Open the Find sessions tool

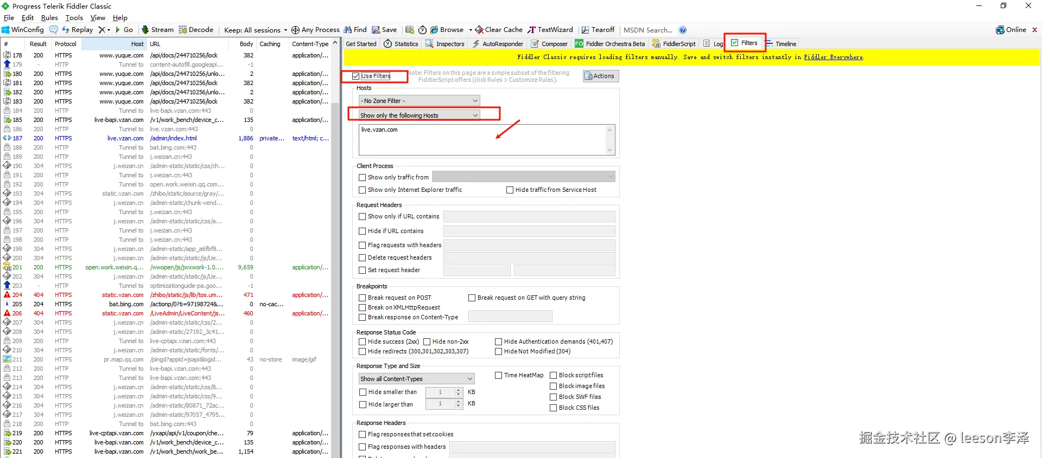(355, 30)
